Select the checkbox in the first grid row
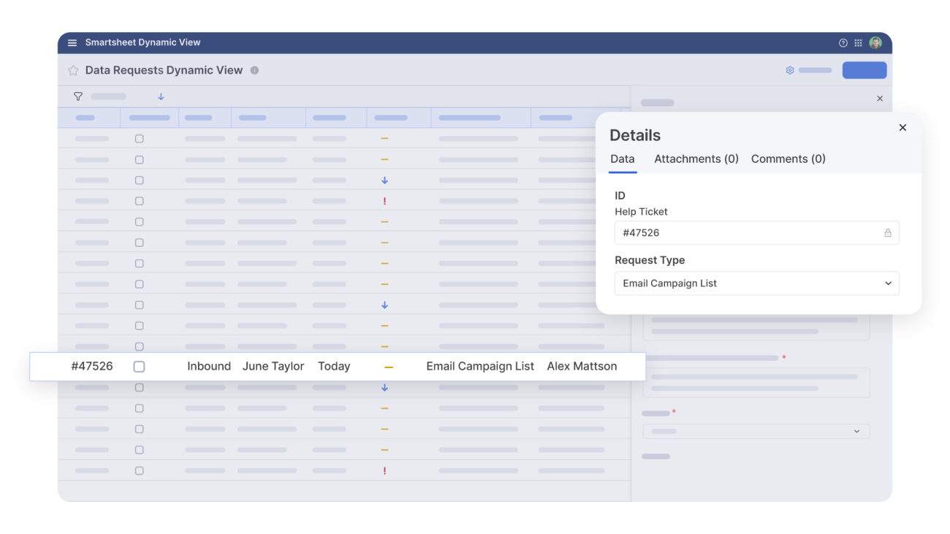This screenshot has height=534, width=950. tap(139, 138)
